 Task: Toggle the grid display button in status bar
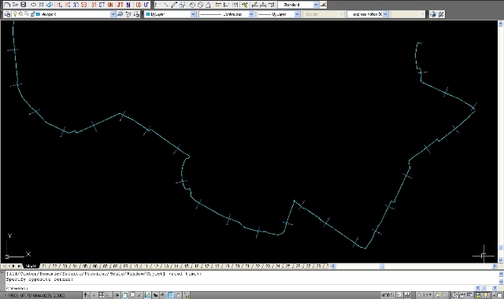(102, 295)
